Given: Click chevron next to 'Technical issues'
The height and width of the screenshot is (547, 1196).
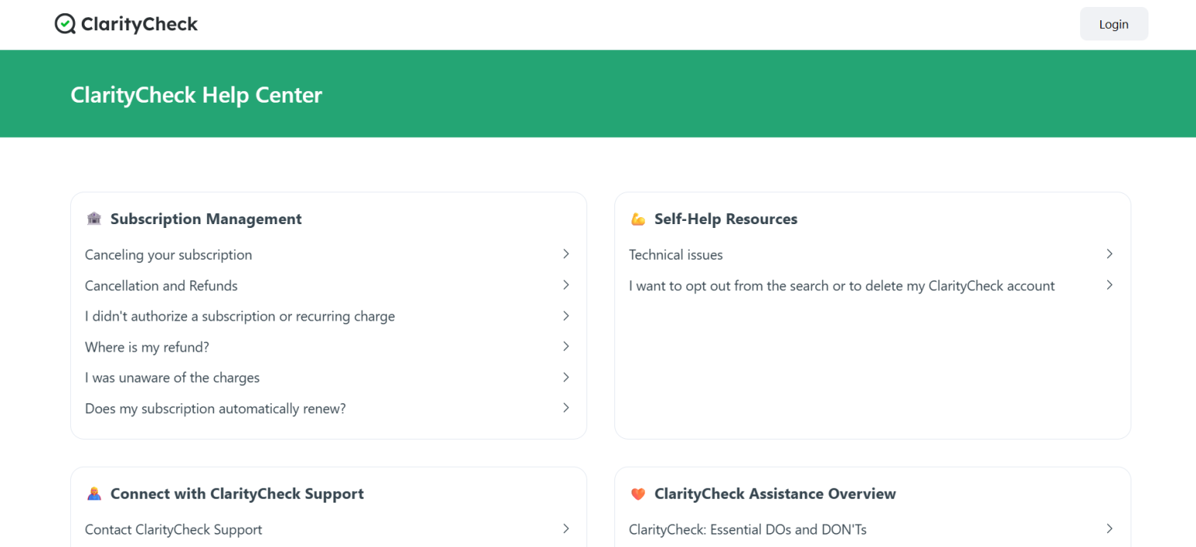Looking at the screenshot, I should tap(1110, 254).
